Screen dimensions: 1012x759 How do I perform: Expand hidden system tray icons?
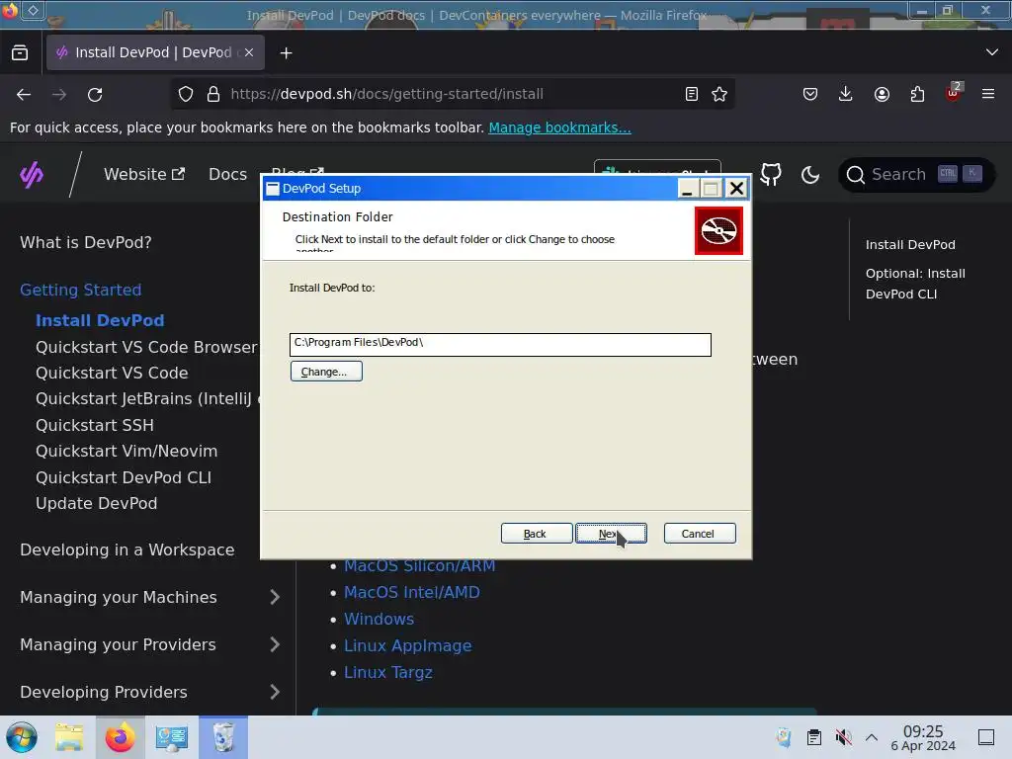coord(872,737)
